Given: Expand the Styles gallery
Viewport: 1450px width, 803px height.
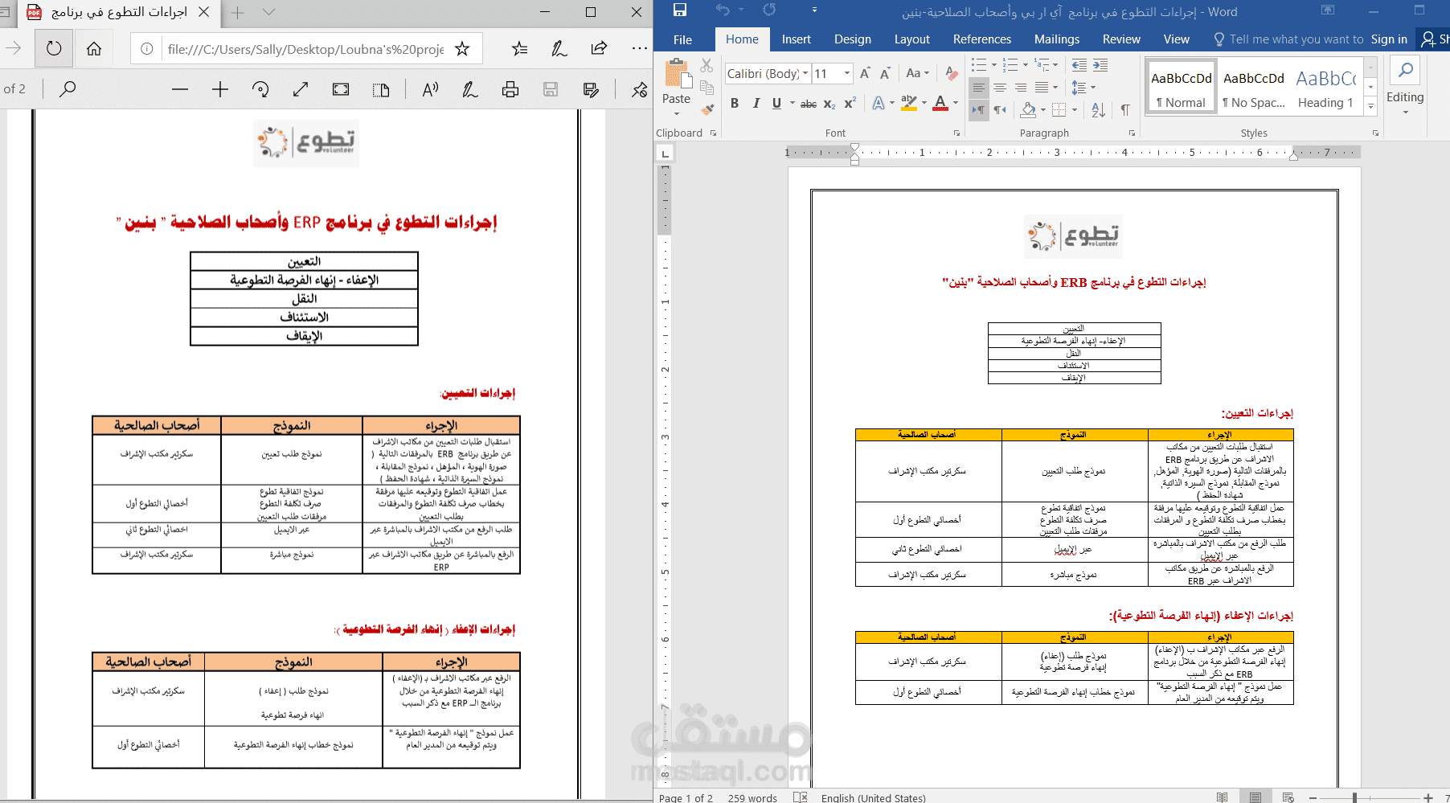Looking at the screenshot, I should point(1371,108).
